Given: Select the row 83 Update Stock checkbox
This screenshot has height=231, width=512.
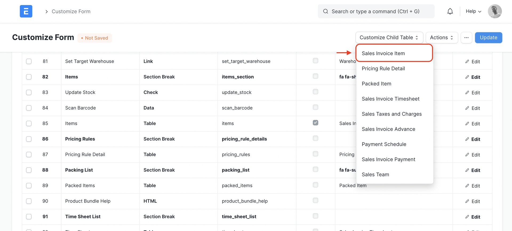Looking at the screenshot, I should click(29, 92).
